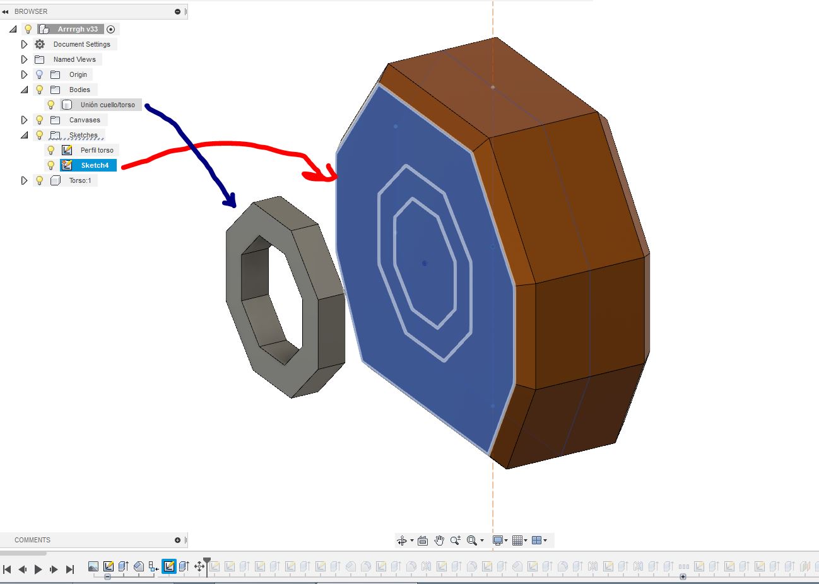819x584 pixels.
Task: Click the canvas image feature in timeline
Action: tap(93, 567)
